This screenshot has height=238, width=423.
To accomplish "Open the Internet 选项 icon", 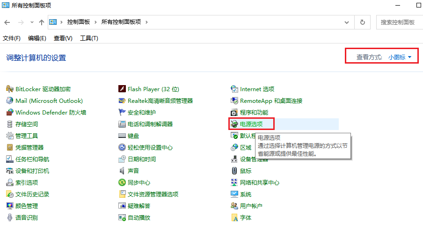I will 234,89.
